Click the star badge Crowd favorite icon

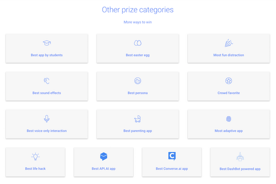(x=229, y=81)
